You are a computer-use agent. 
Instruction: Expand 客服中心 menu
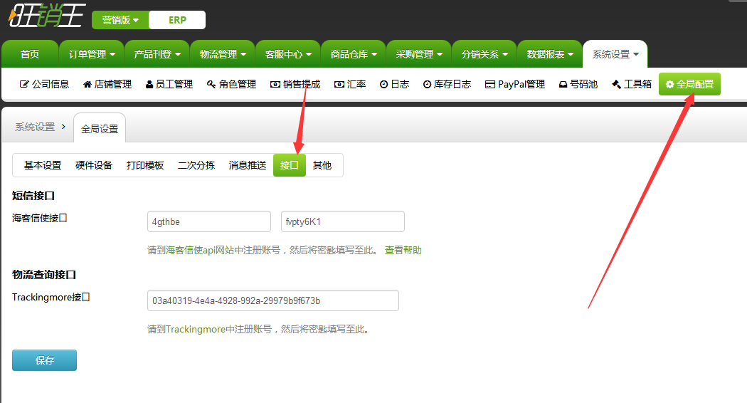coord(288,54)
